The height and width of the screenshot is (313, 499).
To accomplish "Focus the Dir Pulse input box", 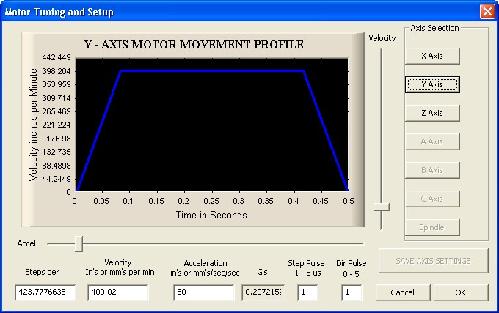I will [352, 293].
